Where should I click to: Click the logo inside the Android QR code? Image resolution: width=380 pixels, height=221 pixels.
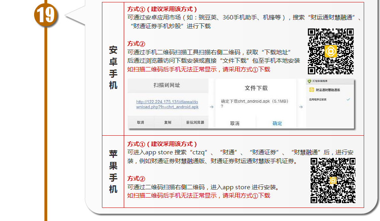331,51
